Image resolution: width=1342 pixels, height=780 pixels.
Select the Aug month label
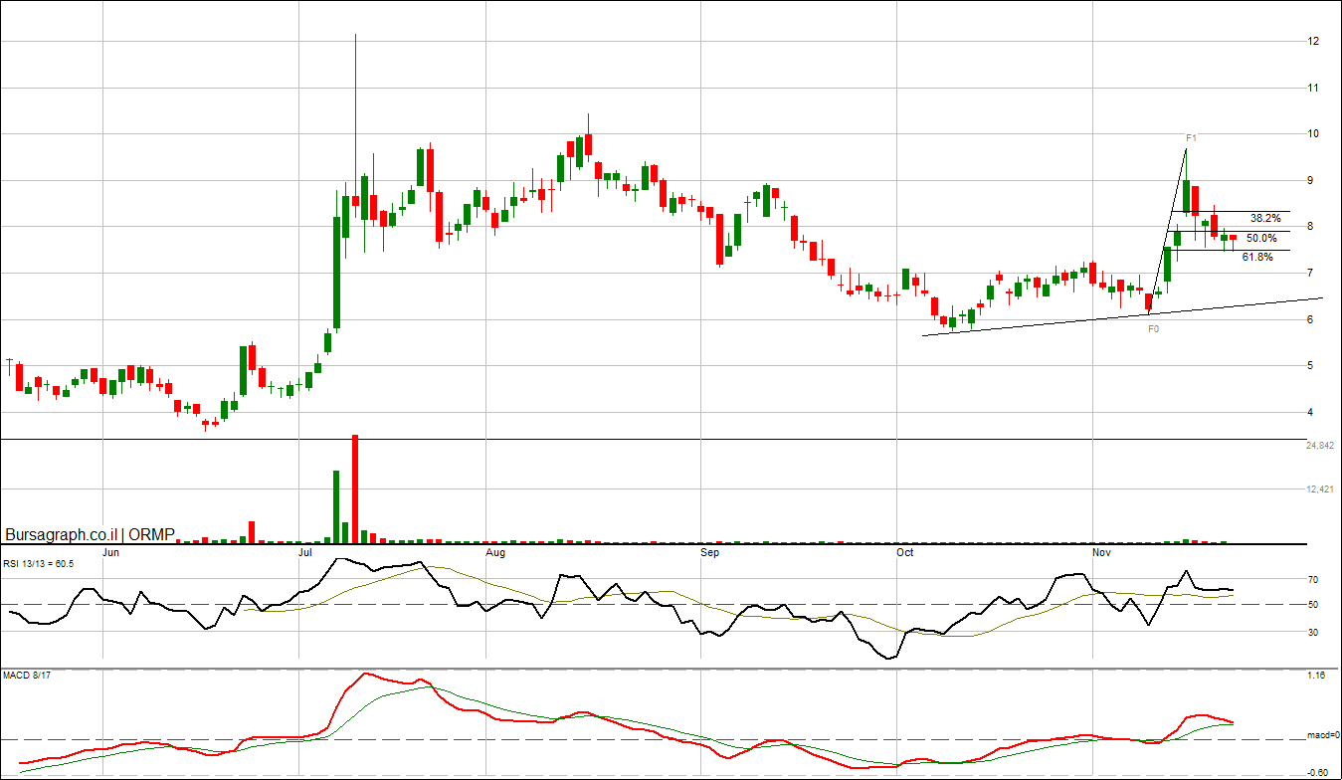pos(494,551)
